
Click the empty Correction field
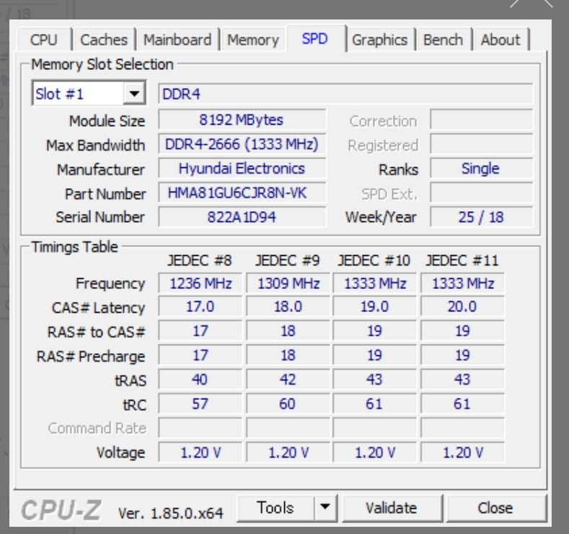point(481,120)
